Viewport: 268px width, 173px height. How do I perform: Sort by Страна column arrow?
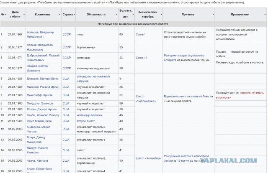click(x=74, y=14)
